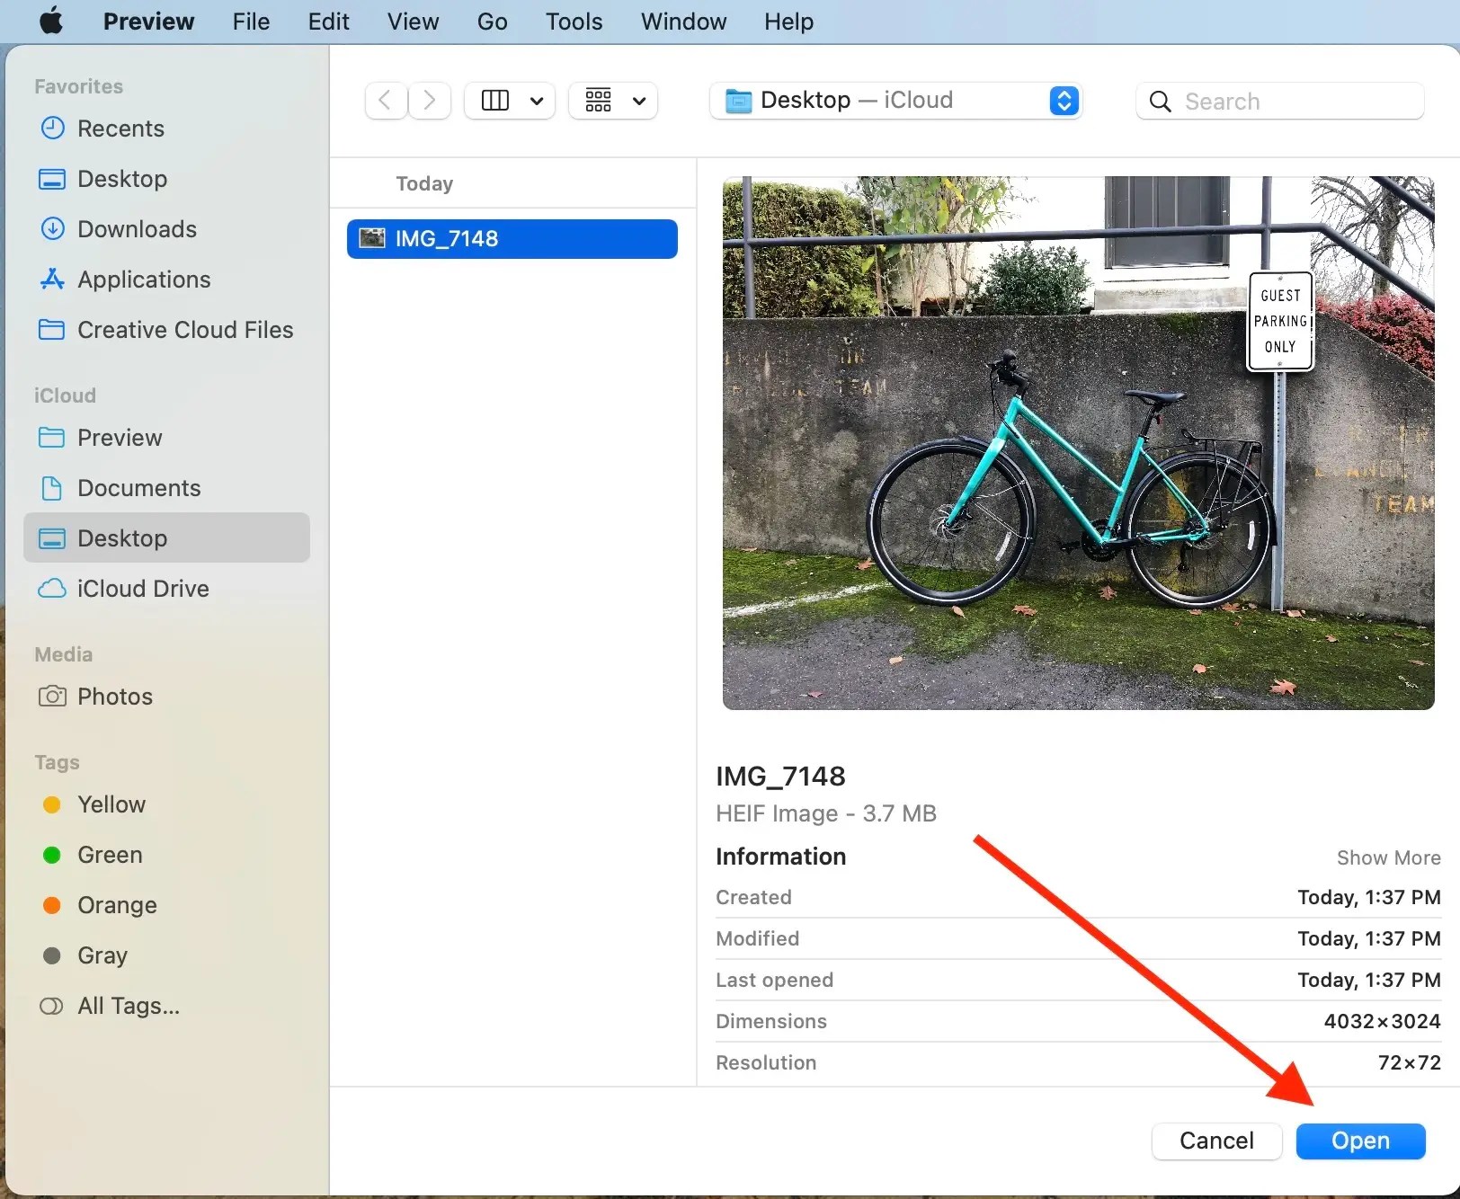The image size is (1460, 1199).
Task: Click the Photos camera icon
Action: pyautogui.click(x=52, y=696)
